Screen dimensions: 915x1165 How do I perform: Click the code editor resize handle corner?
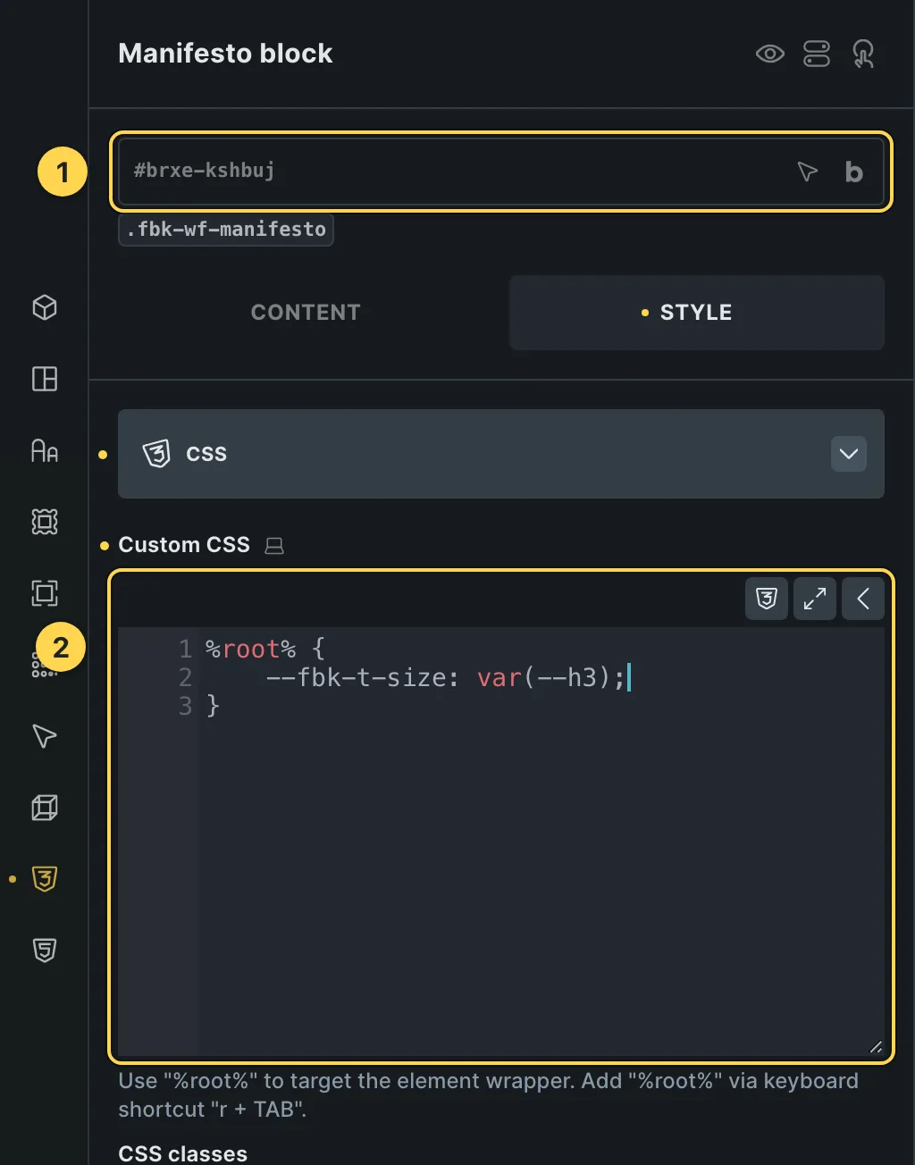[876, 1047]
